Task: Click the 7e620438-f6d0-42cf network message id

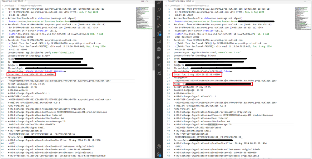Action: pyautogui.click(x=198, y=128)
